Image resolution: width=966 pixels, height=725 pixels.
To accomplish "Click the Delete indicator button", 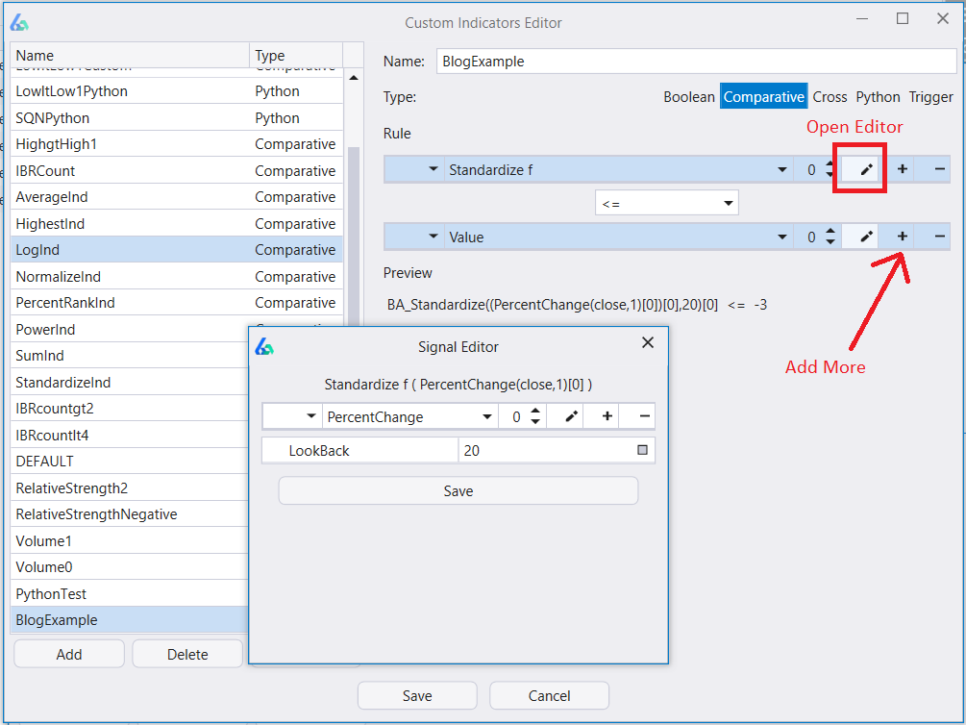I will point(187,654).
